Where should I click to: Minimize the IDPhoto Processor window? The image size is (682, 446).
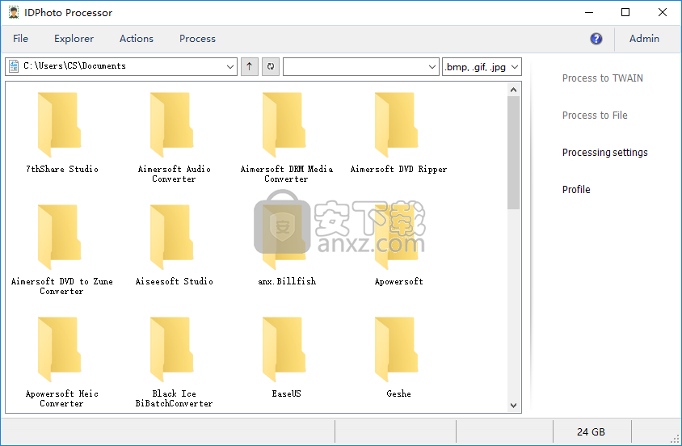point(589,13)
